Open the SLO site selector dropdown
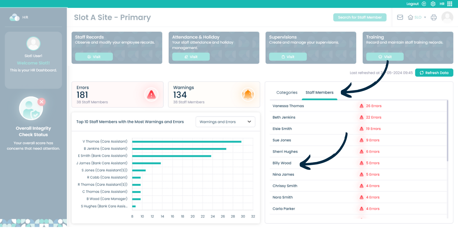This screenshot has width=458, height=228. [417, 17]
